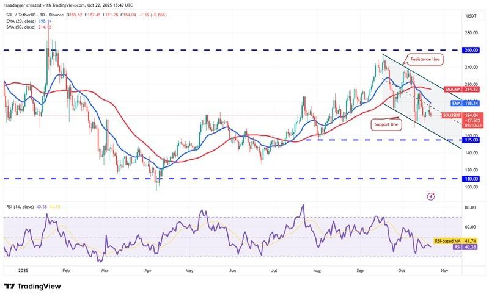The width and height of the screenshot is (489, 297).
Task: Click the purple RSI 40.38 label
Action: tap(467, 248)
